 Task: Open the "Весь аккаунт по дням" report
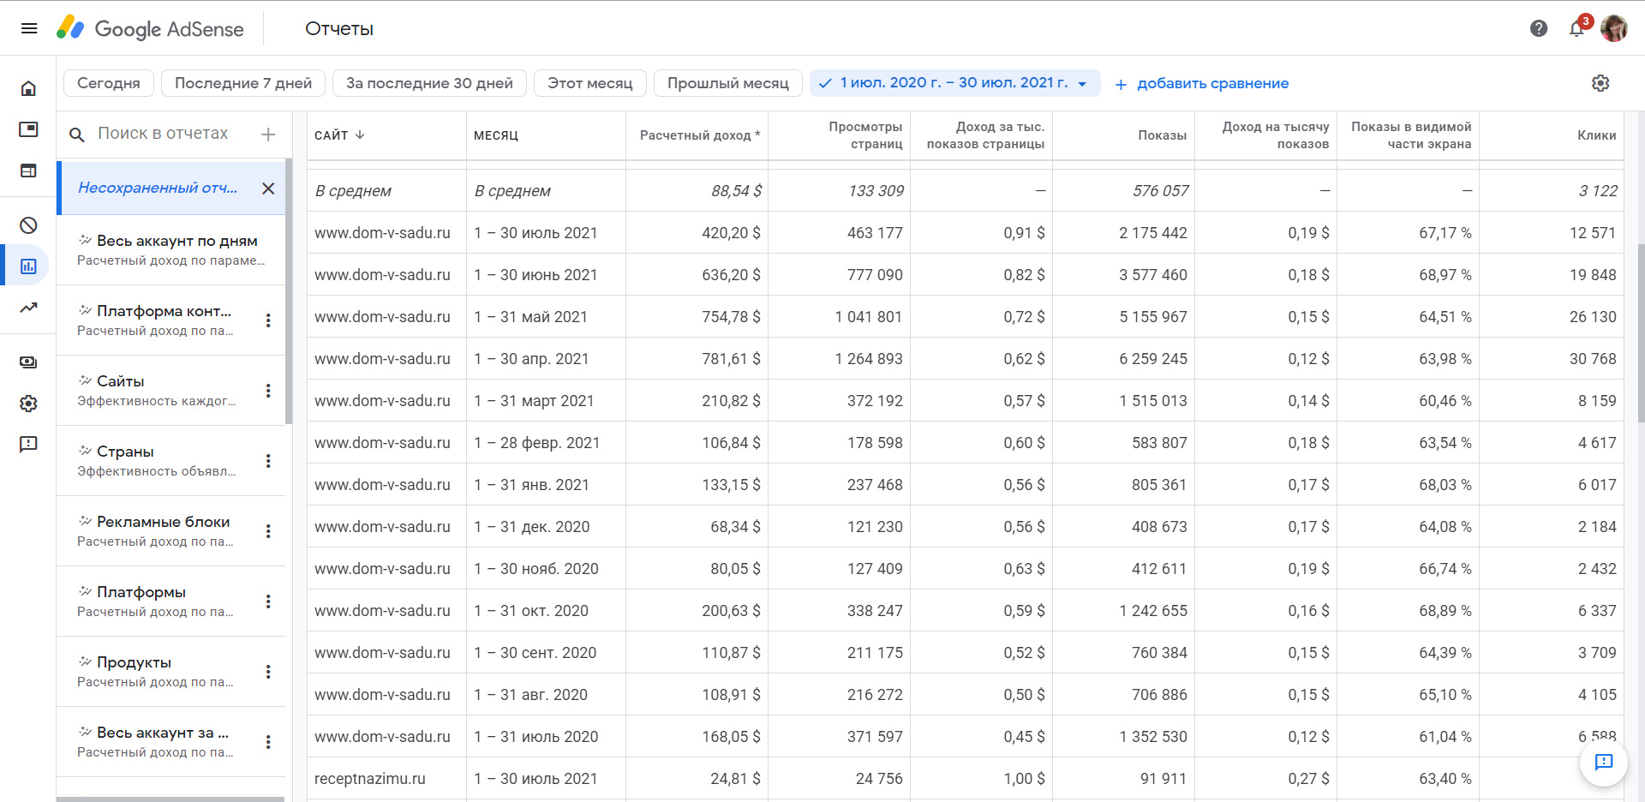click(170, 249)
